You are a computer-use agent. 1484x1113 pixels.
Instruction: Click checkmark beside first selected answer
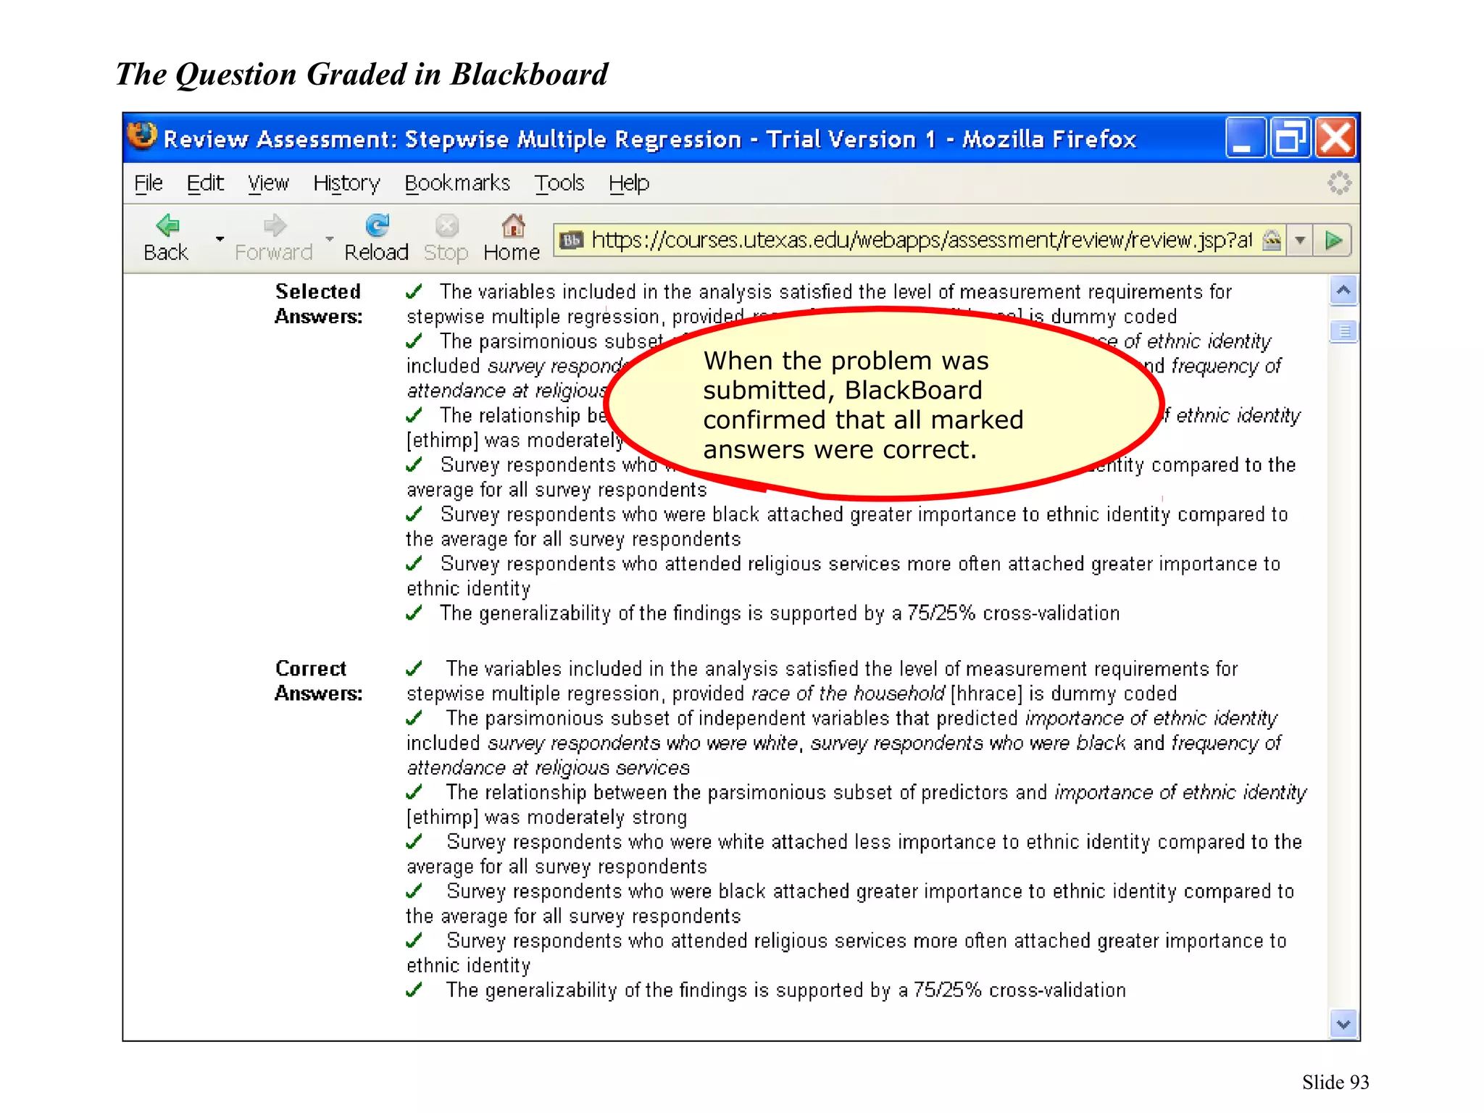tap(415, 291)
